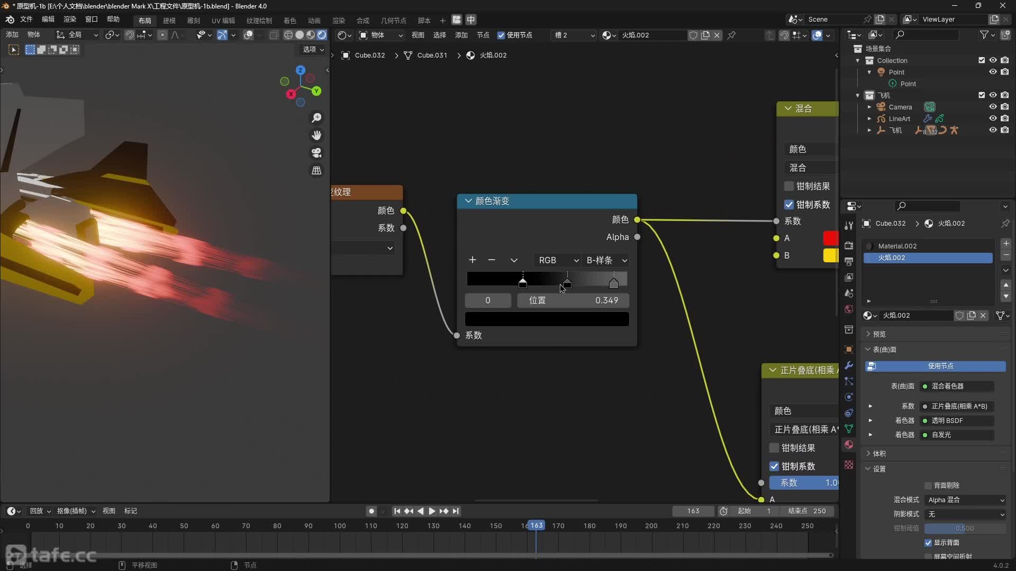
Task: Open the RGB color mode dropdown
Action: click(x=558, y=260)
